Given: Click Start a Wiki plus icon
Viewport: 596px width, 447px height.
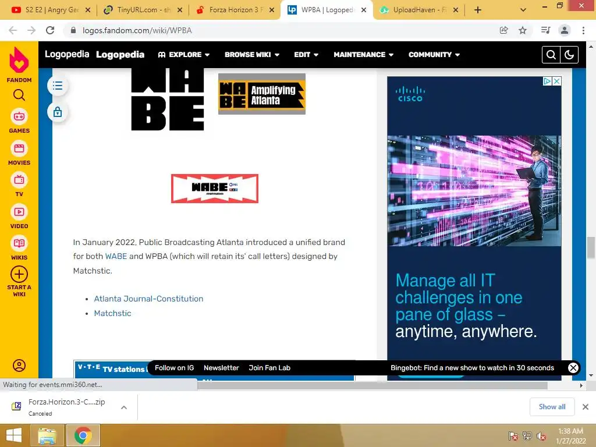Looking at the screenshot, I should coord(19,274).
